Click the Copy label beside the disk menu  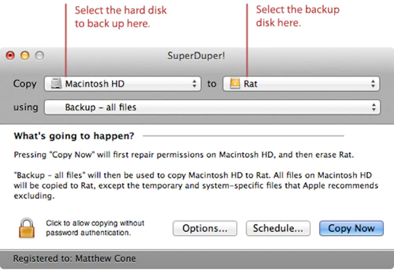(x=24, y=84)
